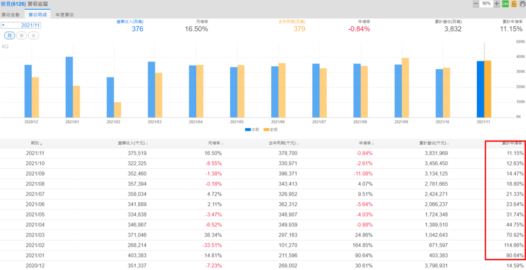Switch to the 營收明細 tab

point(37,15)
